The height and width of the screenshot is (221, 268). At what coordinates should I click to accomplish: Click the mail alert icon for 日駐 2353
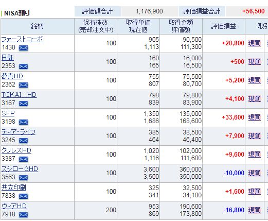23,66
